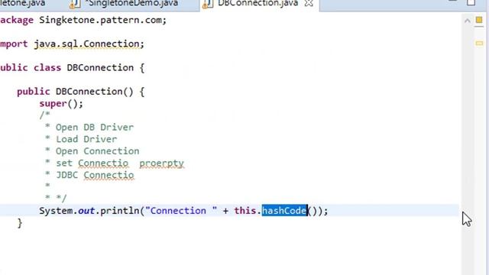
Task: Click the "this" keyword in the println statement
Action: [x=245, y=211]
